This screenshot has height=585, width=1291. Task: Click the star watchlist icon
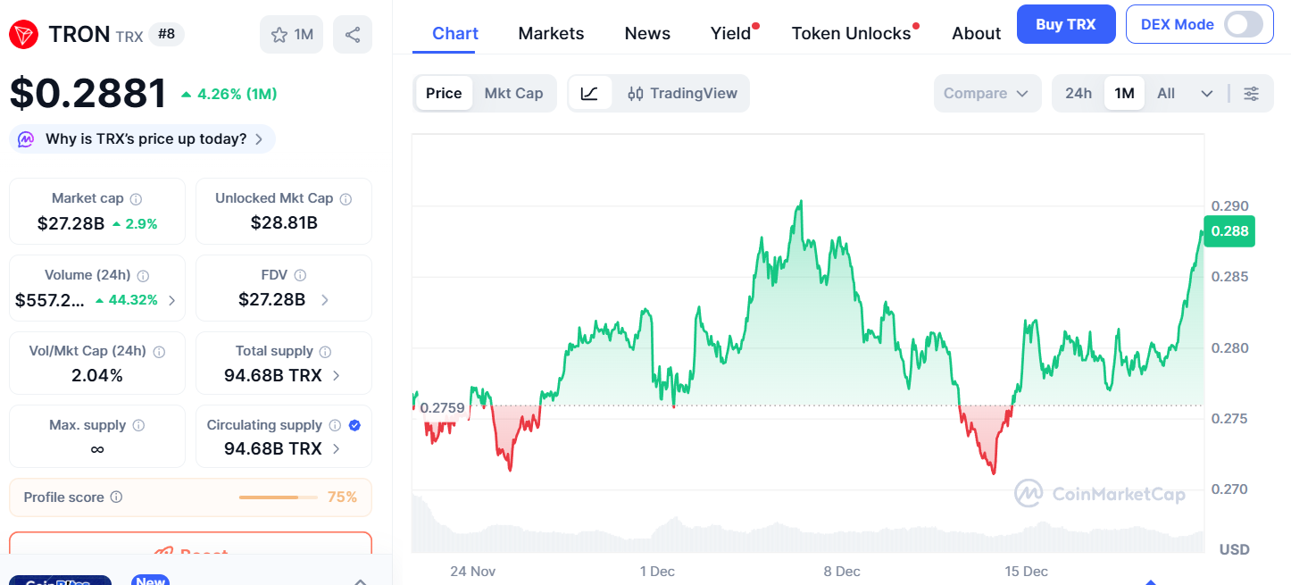279,35
